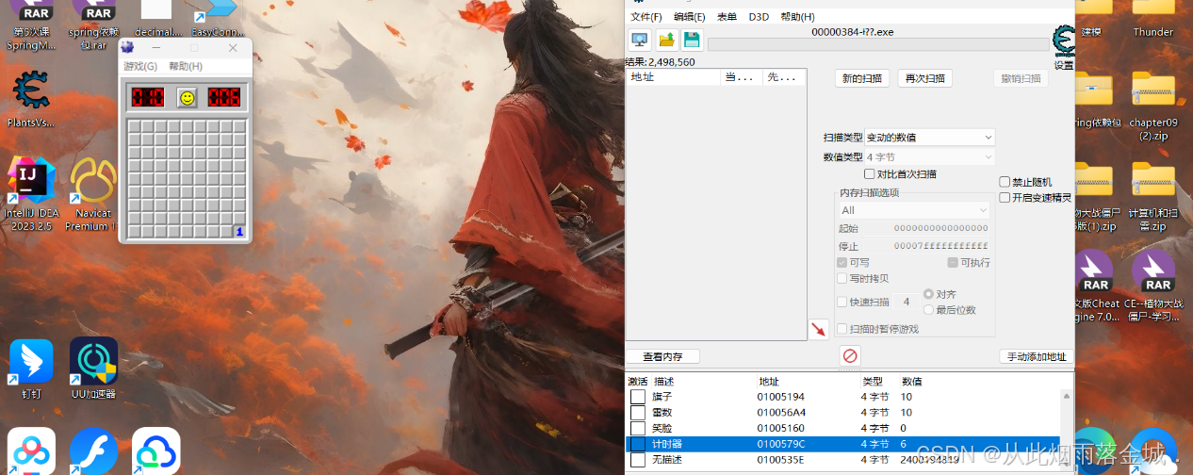Open the PlantsVs... Cheat Engine desktop shortcut
Image resolution: width=1193 pixels, height=475 pixels.
tap(30, 100)
